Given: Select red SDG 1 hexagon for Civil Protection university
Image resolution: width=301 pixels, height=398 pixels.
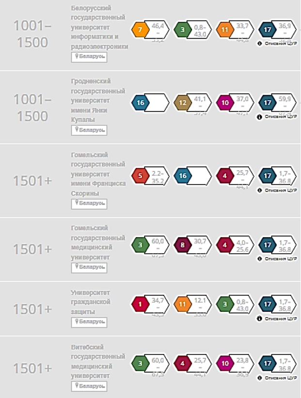Looking at the screenshot, I should click(x=140, y=305).
